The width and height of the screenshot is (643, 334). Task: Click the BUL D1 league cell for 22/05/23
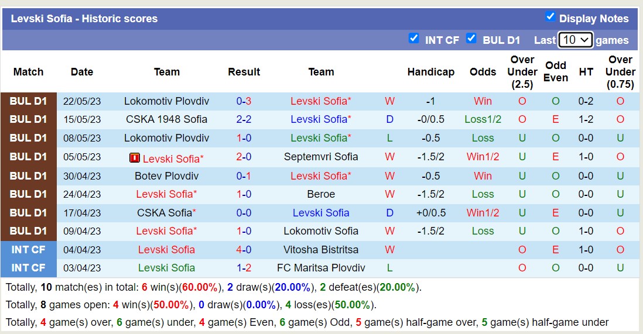tap(28, 101)
